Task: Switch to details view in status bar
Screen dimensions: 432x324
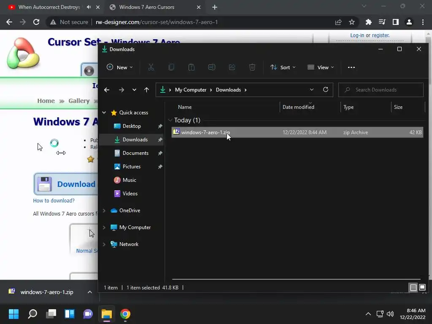Action: point(413,288)
